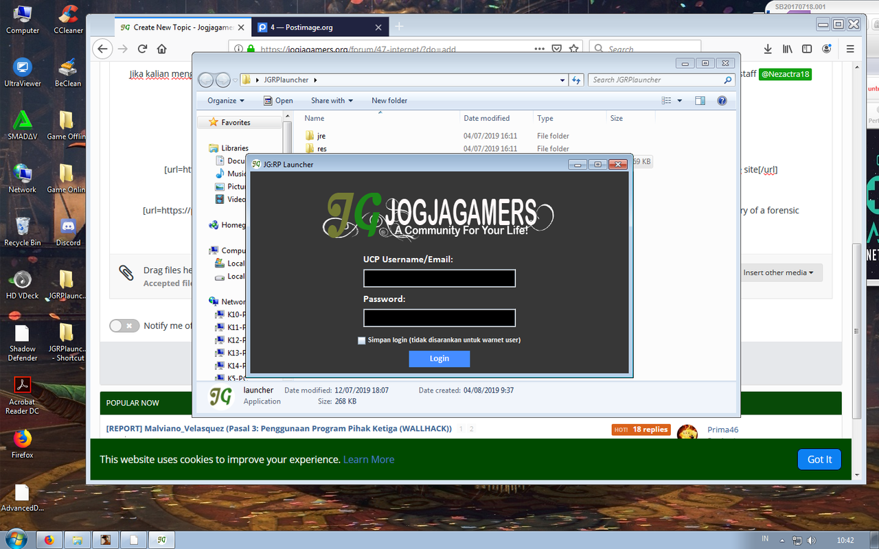Screen dimensions: 879x549
Task: Refresh the JGRPlauncher folder view
Action: point(576,80)
